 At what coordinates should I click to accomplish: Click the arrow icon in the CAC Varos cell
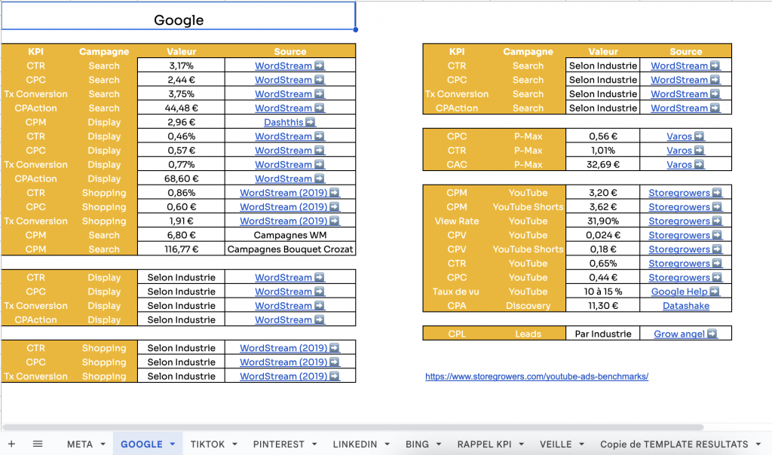700,164
